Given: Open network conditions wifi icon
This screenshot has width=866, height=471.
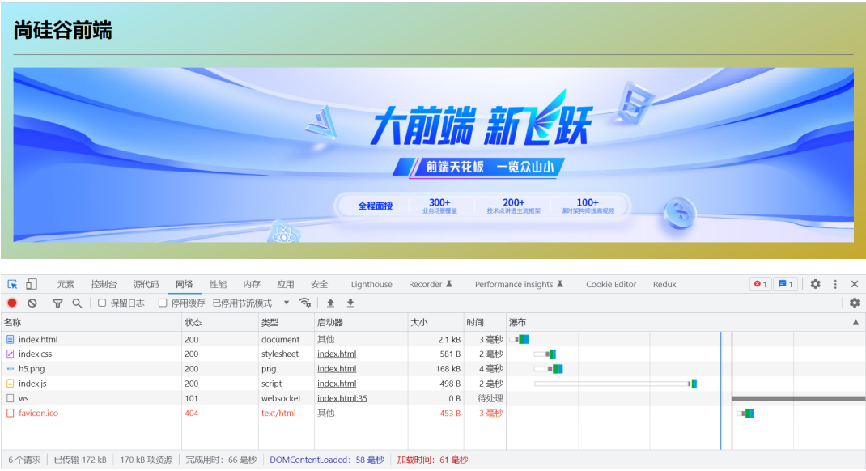Looking at the screenshot, I should point(305,303).
